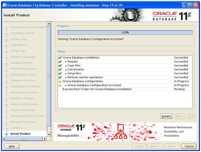Click the Back button
The width and height of the screenshot is (201, 152).
pos(139,146)
